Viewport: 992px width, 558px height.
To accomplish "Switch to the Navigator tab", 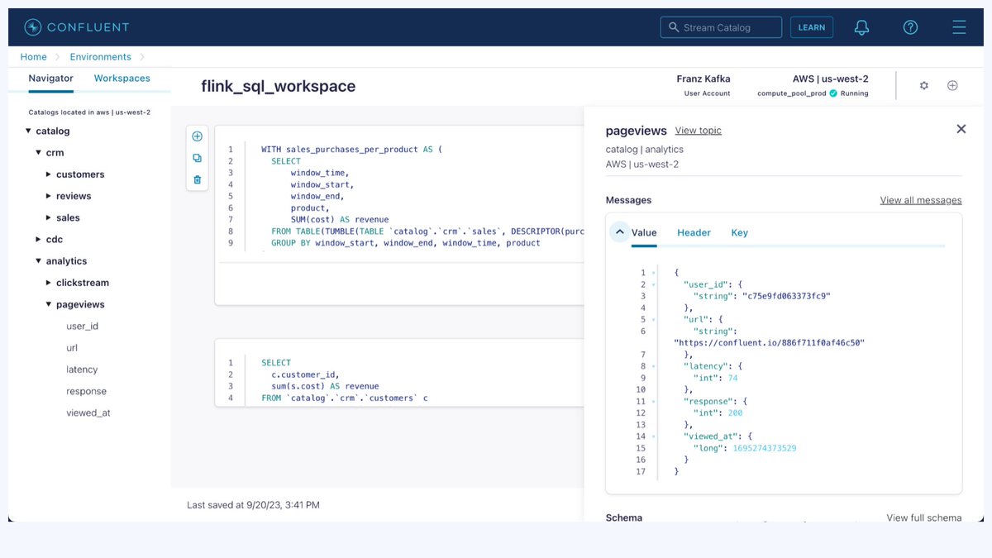I will [x=50, y=79].
